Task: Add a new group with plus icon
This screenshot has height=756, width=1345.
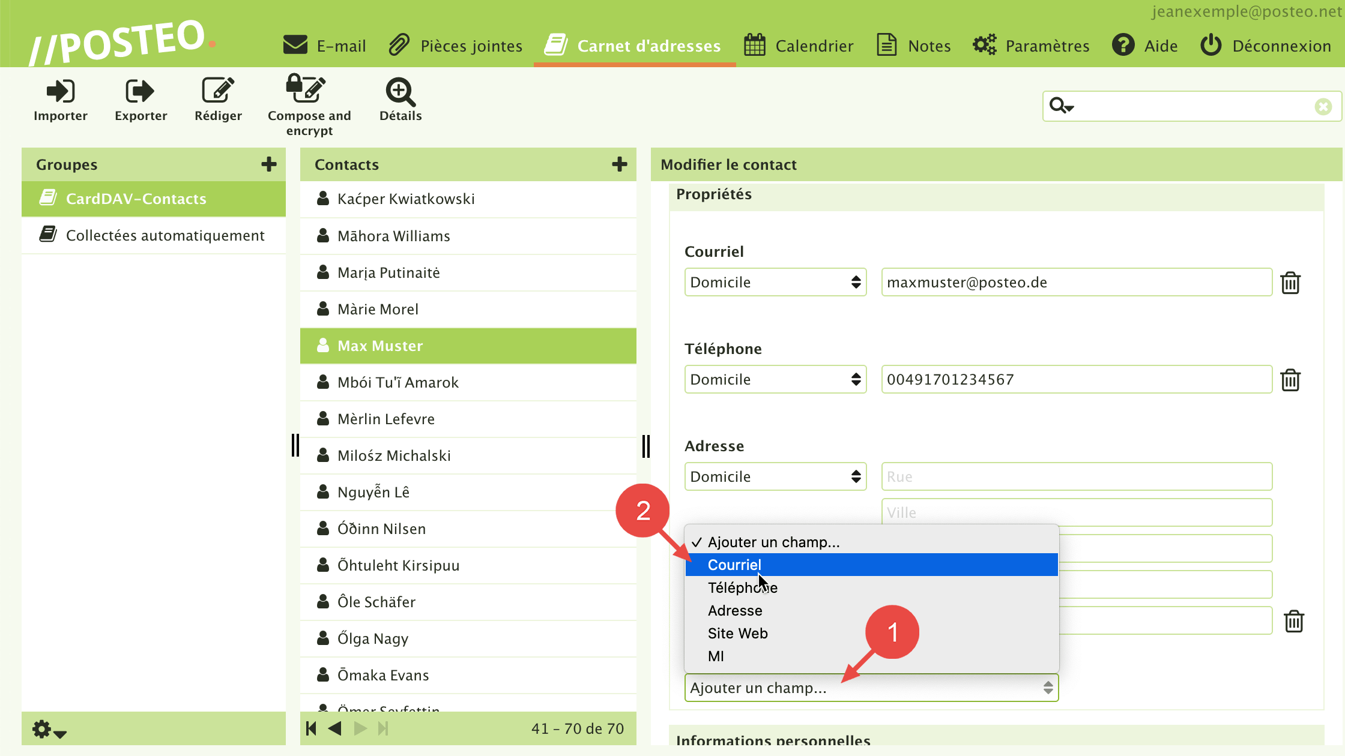Action: 268,164
